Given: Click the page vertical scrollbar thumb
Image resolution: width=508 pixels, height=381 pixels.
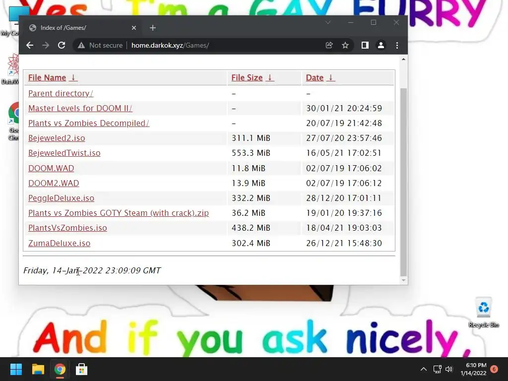Looking at the screenshot, I should point(403,182).
